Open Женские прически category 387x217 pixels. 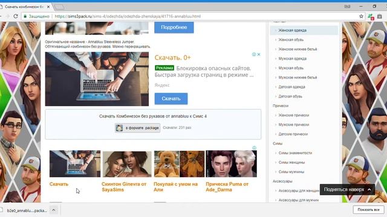click(294, 115)
